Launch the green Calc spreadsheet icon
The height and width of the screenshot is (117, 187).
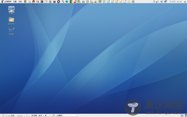(x=112, y=2)
